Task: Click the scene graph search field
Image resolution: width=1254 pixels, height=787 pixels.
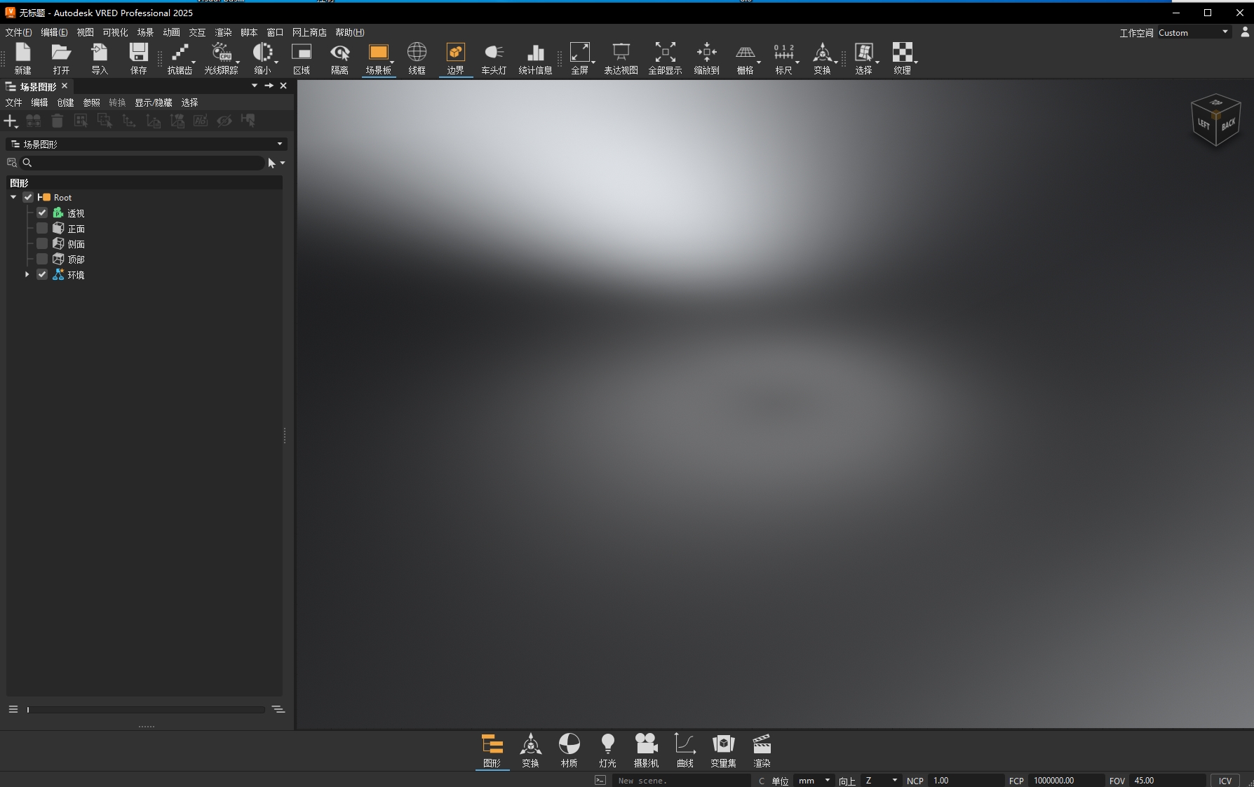Action: pyautogui.click(x=147, y=163)
